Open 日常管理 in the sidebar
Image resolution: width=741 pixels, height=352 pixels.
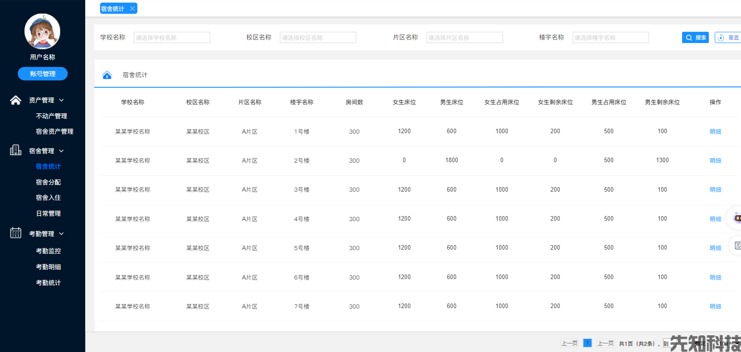(x=48, y=213)
